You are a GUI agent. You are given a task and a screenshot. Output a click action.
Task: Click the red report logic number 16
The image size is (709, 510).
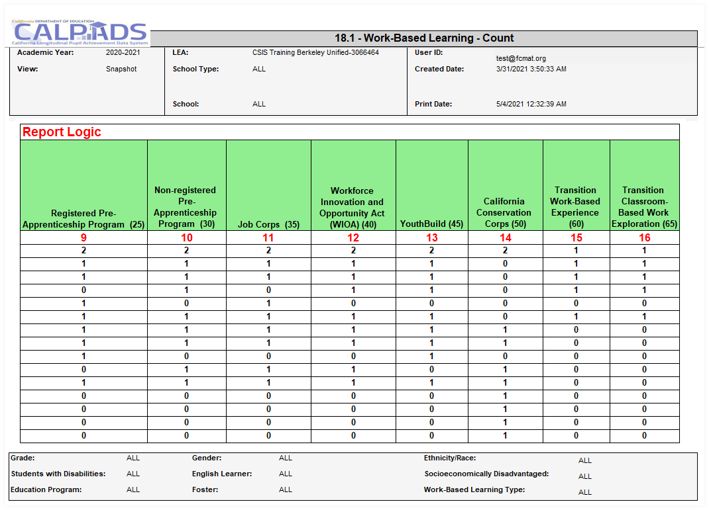tap(644, 238)
